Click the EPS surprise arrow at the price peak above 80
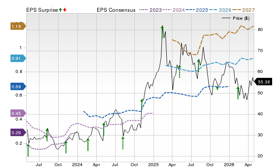This screenshot has height=167, width=280. pos(162,32)
